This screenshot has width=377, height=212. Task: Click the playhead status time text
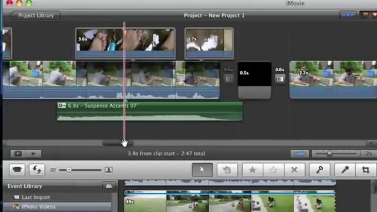[x=166, y=153]
